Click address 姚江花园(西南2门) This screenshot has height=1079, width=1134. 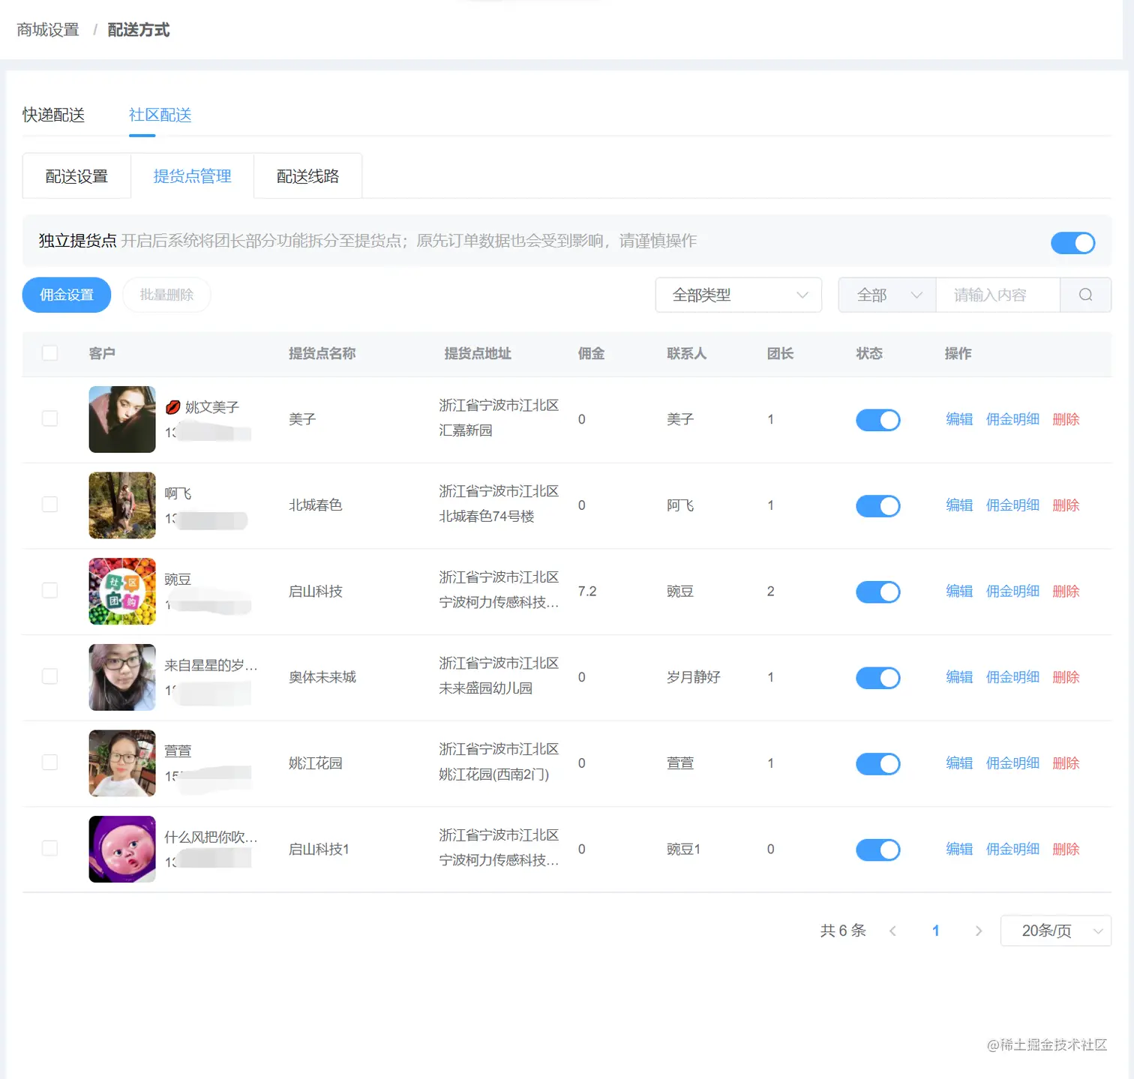click(x=494, y=774)
